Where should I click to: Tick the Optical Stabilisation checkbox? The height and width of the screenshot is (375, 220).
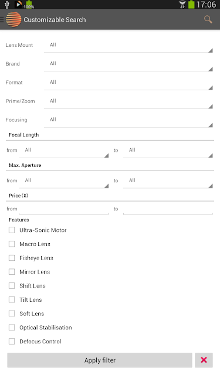[12, 328]
